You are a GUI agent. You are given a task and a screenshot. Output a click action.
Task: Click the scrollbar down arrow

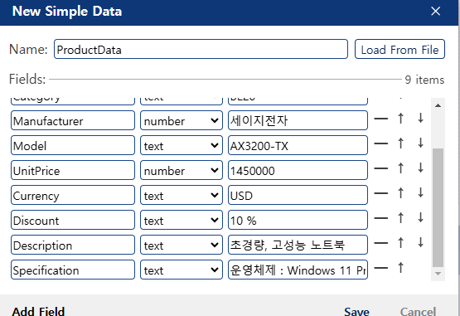click(438, 274)
